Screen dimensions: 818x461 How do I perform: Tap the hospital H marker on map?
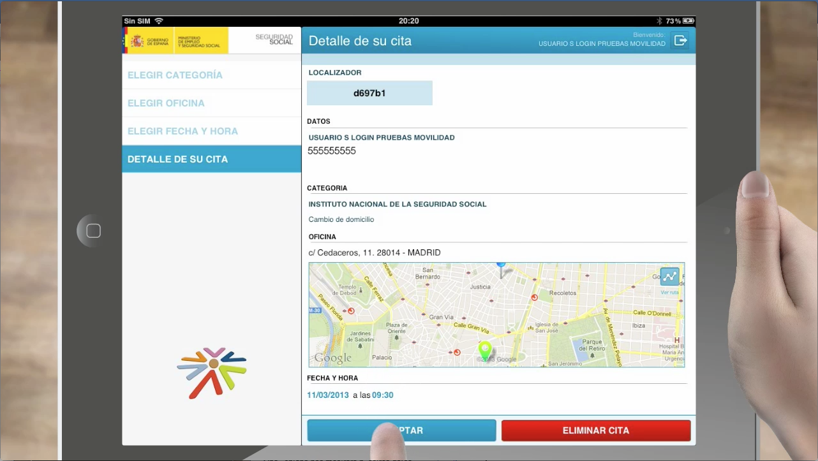point(677,340)
